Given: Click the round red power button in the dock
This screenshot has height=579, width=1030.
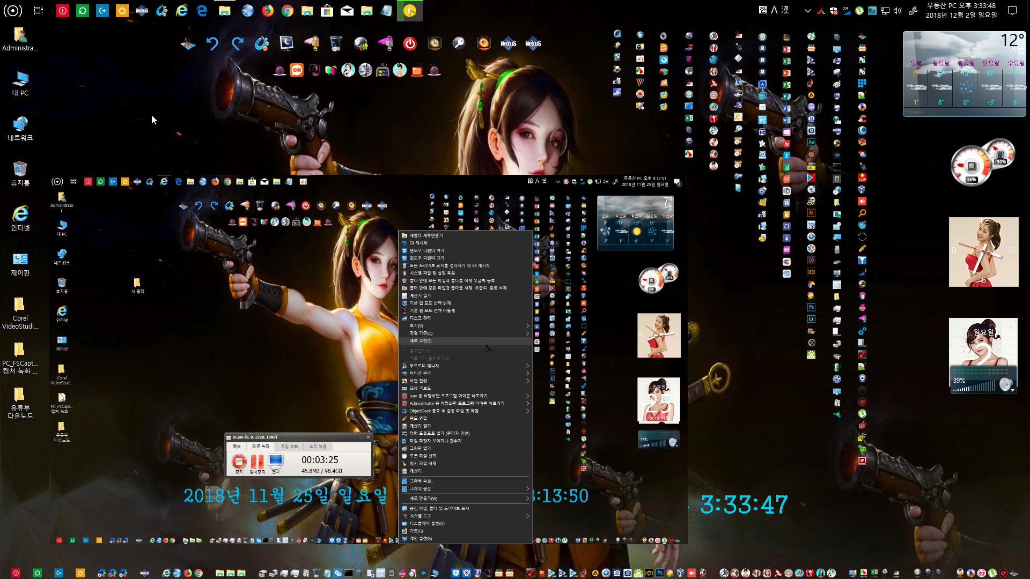Looking at the screenshot, I should point(410,43).
